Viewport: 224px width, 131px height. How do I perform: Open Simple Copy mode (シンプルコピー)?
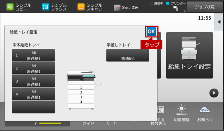[19, 7]
